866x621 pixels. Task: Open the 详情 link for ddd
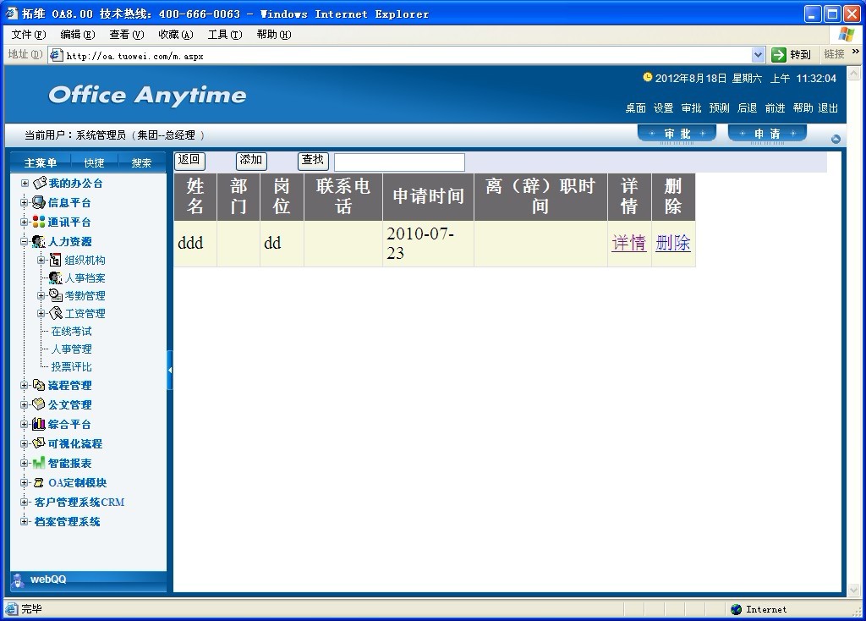628,244
